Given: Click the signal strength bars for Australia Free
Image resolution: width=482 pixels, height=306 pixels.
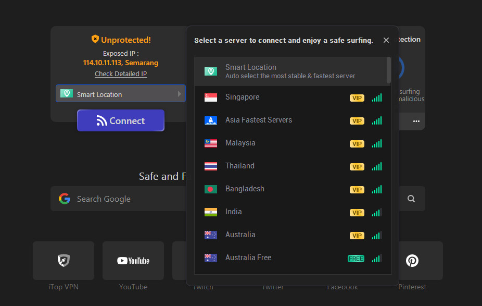Looking at the screenshot, I should pos(377,258).
